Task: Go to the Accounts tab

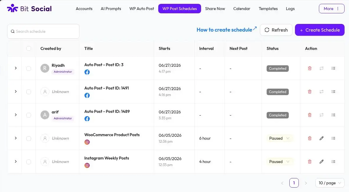Action: (x=84, y=9)
